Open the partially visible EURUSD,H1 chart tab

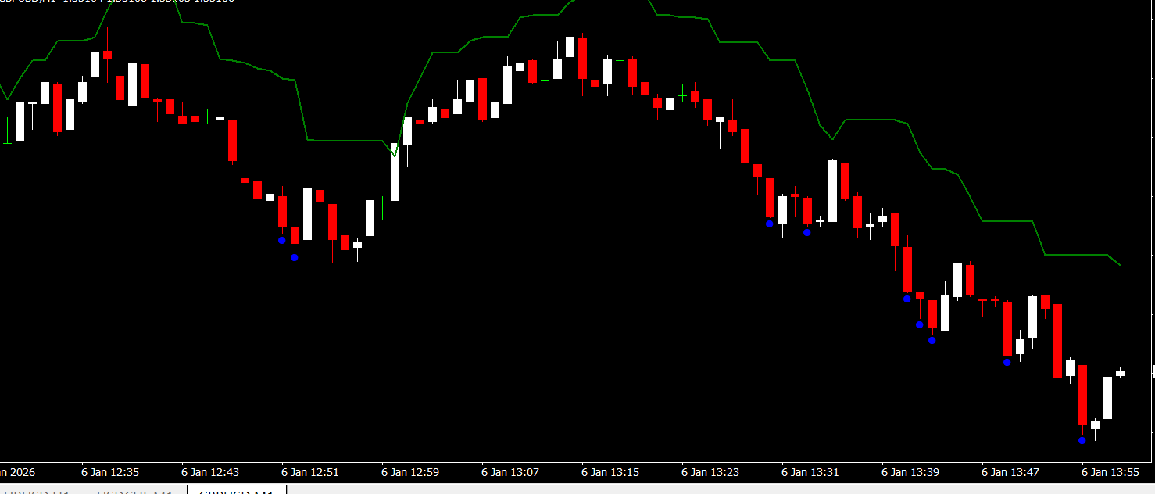coord(39,491)
